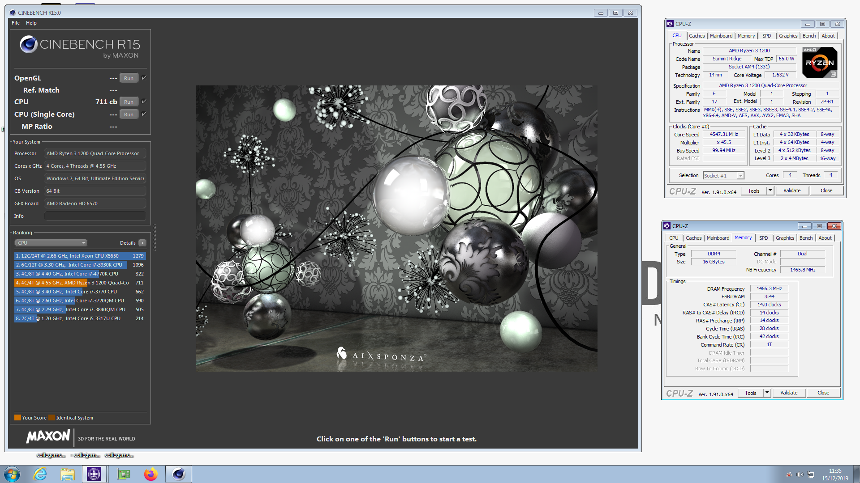This screenshot has width=860, height=483.
Task: Click Tools button in bottom CPU-Z window
Action: coord(751,393)
